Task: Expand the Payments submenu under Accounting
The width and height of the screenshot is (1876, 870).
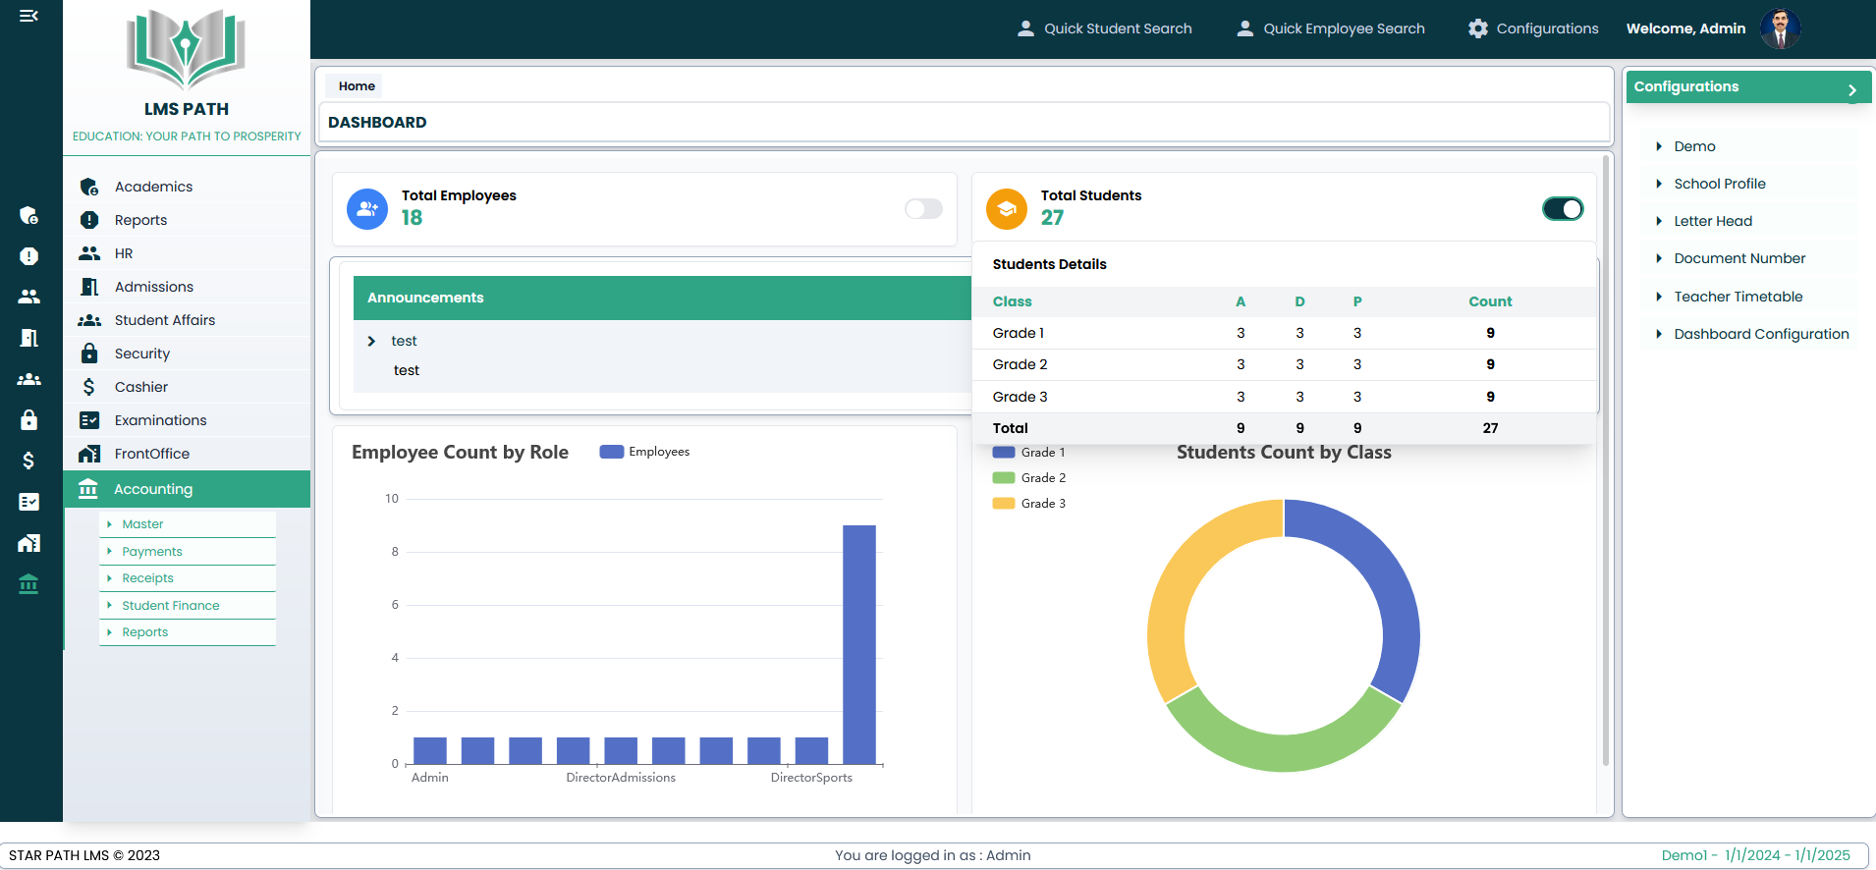Action: (x=187, y=552)
